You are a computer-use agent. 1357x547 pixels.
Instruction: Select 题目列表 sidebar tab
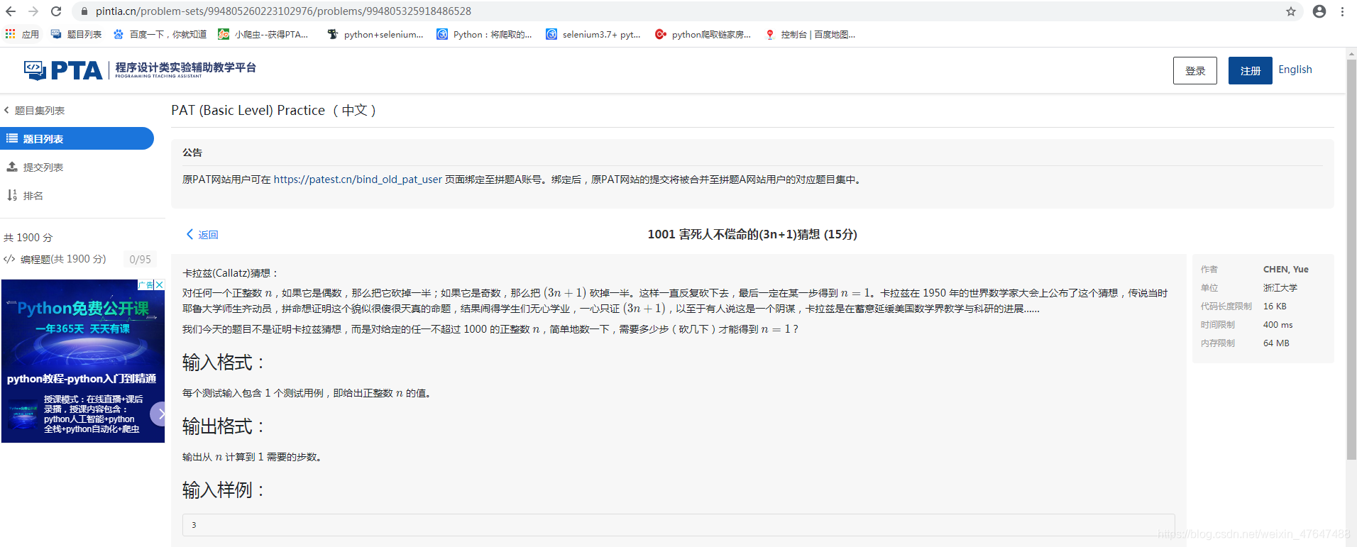coord(77,138)
